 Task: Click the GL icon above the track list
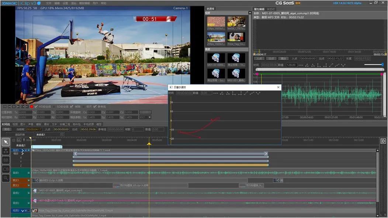(19, 140)
